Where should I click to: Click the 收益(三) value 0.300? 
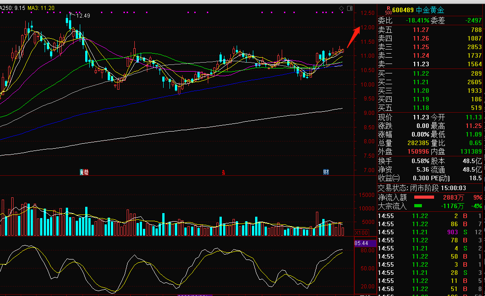(x=421, y=178)
